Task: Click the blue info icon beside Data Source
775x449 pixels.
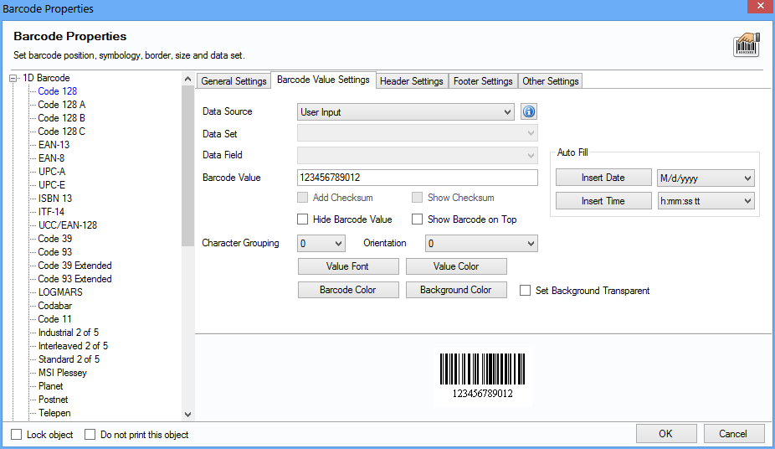Action: [528, 112]
